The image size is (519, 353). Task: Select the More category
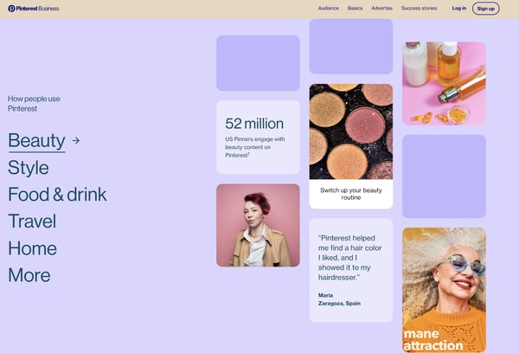click(29, 275)
